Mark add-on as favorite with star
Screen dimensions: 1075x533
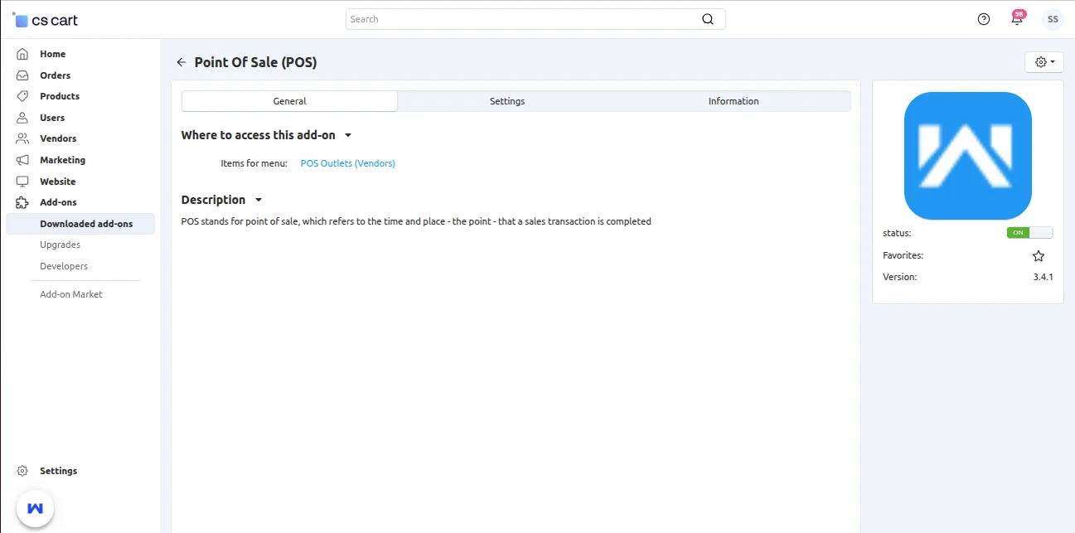pyautogui.click(x=1039, y=256)
